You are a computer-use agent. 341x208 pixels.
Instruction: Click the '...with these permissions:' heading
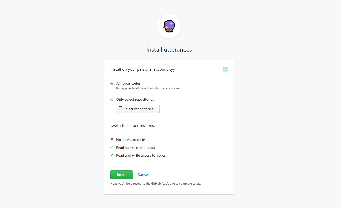pos(133,126)
